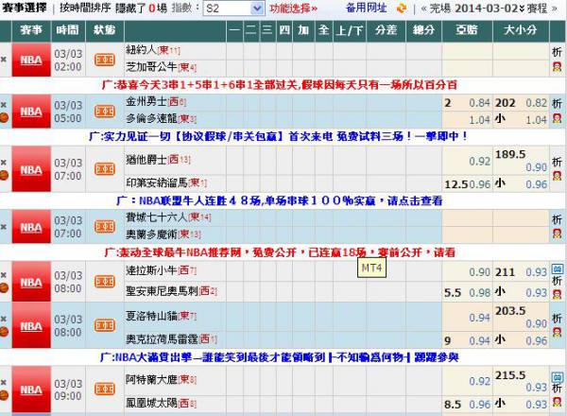Open the 赛事選擇 match selector
The height and width of the screenshot is (416, 567).
coord(25,8)
